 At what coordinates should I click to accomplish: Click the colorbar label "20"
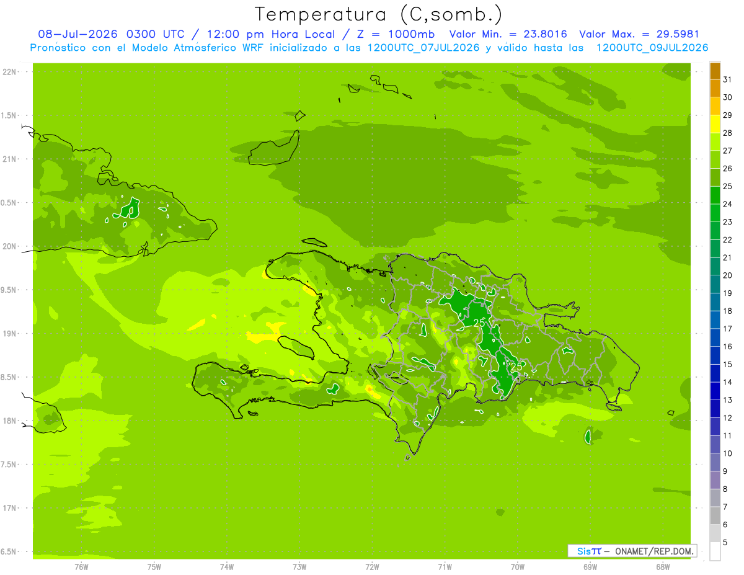click(x=728, y=275)
